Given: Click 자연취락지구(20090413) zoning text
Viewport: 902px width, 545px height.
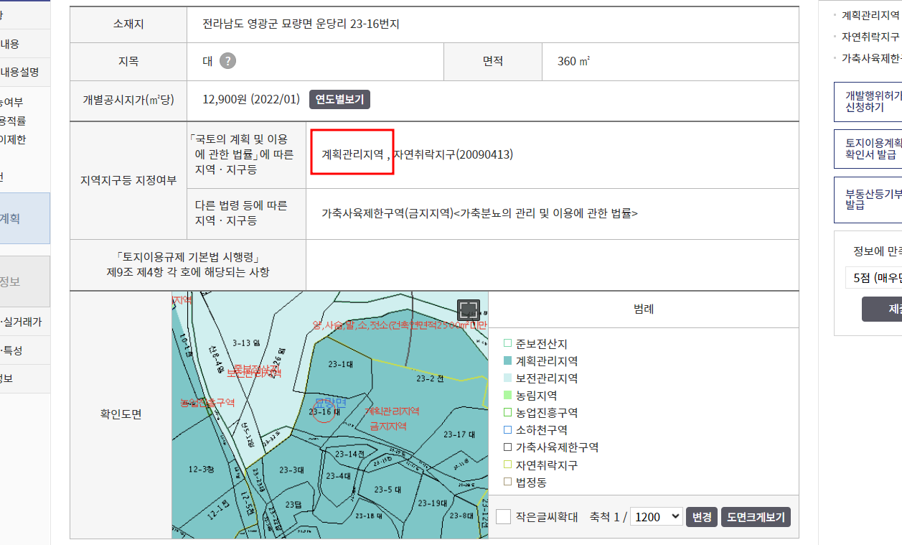Looking at the screenshot, I should (453, 154).
